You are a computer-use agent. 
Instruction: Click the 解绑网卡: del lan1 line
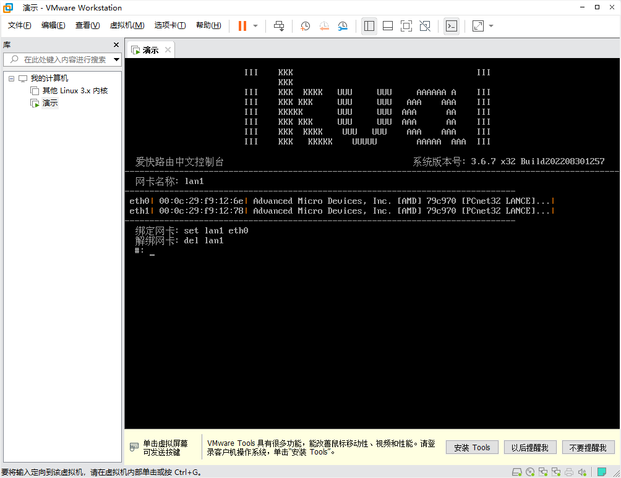[179, 240]
